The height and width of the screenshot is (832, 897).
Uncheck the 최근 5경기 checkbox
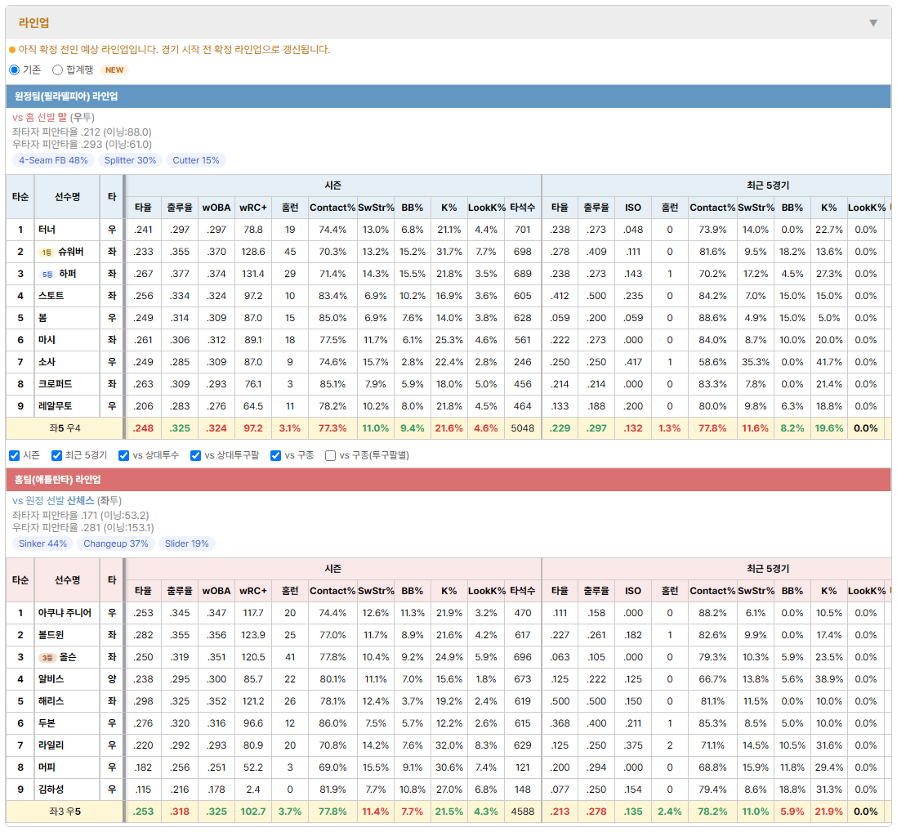pyautogui.click(x=56, y=455)
